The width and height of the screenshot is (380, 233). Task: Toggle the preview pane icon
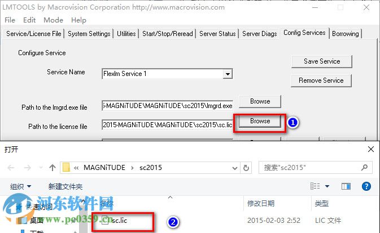346,186
